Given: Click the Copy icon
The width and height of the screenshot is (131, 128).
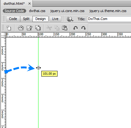Looking at the screenshot, I should 57,28.
